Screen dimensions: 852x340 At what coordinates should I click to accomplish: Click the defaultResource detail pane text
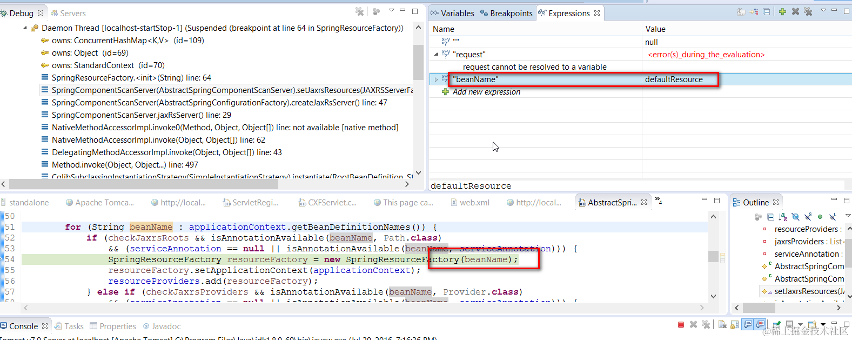coord(471,186)
